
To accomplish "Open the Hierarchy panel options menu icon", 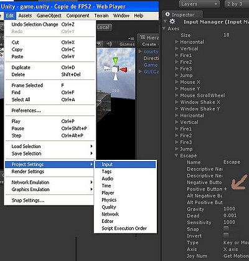I will pos(131,39).
